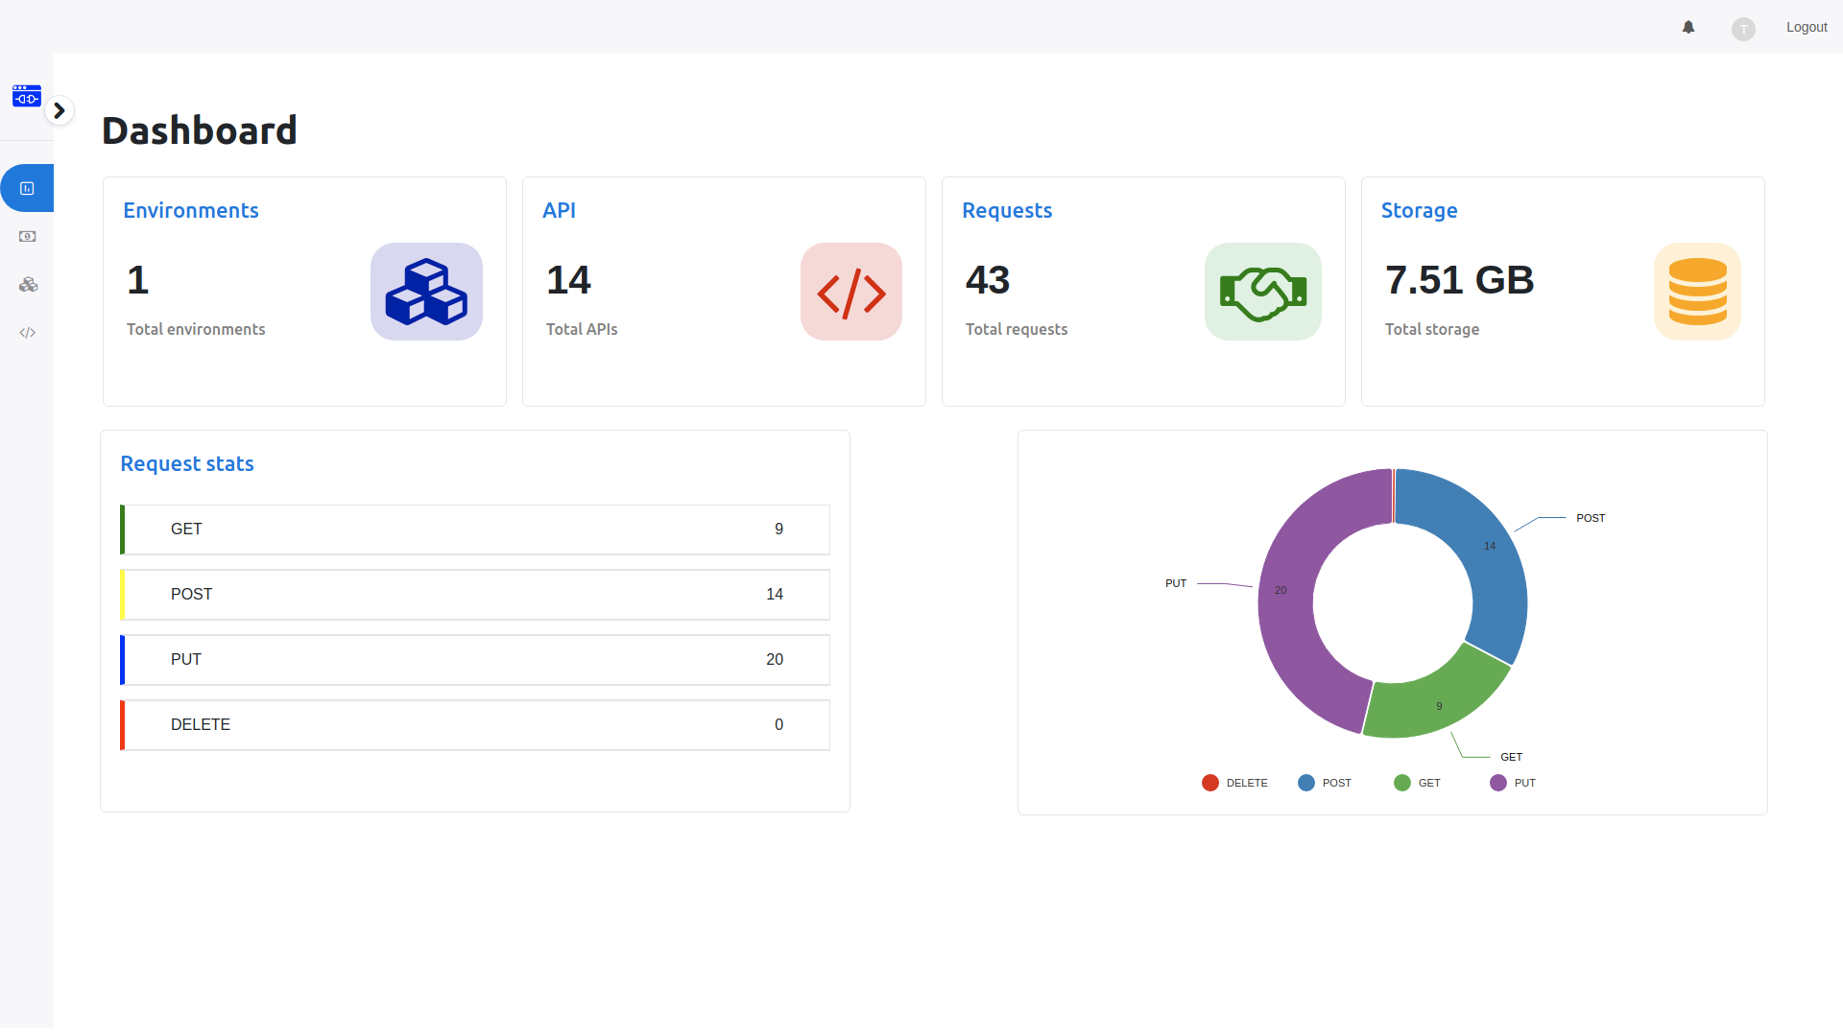Open the API code sidebar icon
Screen dimensions: 1843x1036
pos(28,333)
